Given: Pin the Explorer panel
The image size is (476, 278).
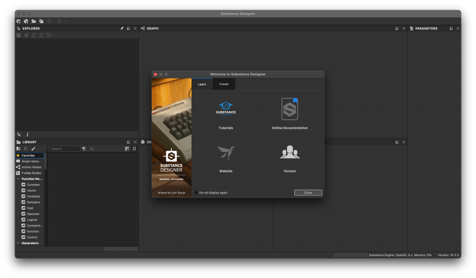Looking at the screenshot, I should pos(122,28).
